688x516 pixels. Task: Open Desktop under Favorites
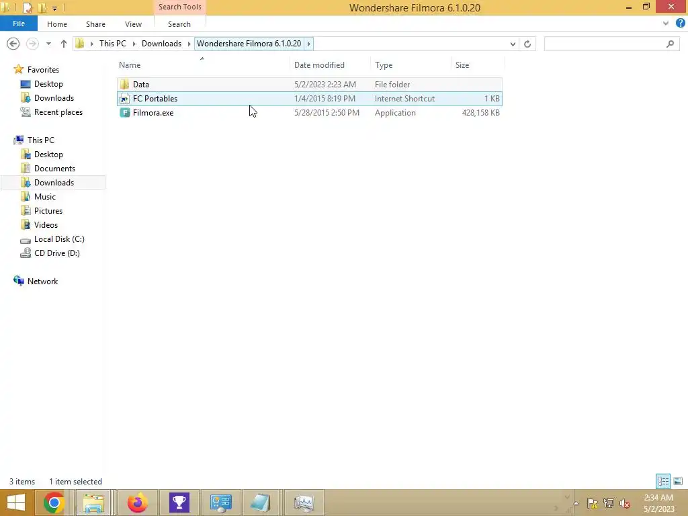coord(48,84)
